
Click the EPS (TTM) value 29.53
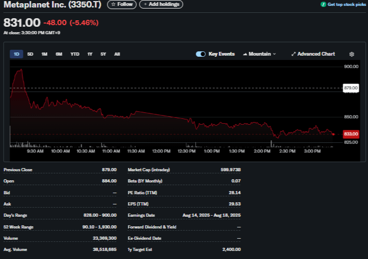click(x=235, y=204)
